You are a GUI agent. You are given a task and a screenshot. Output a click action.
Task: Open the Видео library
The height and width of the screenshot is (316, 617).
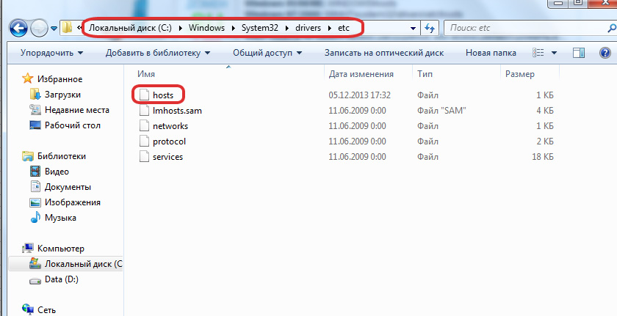click(x=57, y=172)
